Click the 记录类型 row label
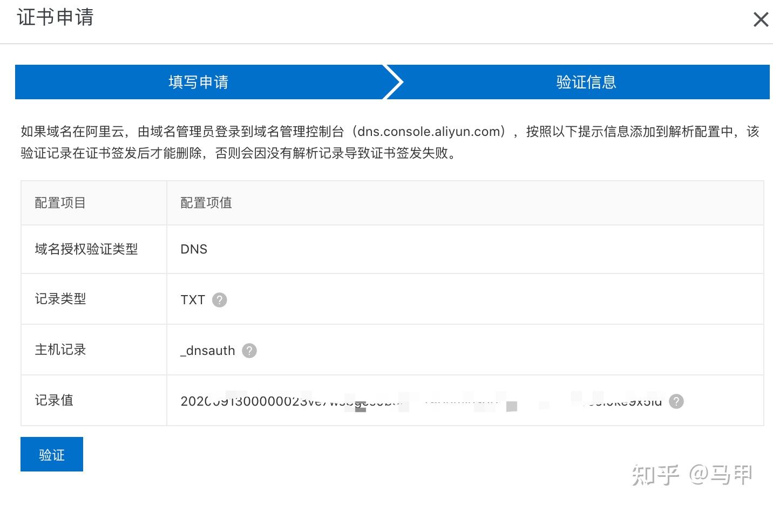The height and width of the screenshot is (506, 773). [x=60, y=299]
